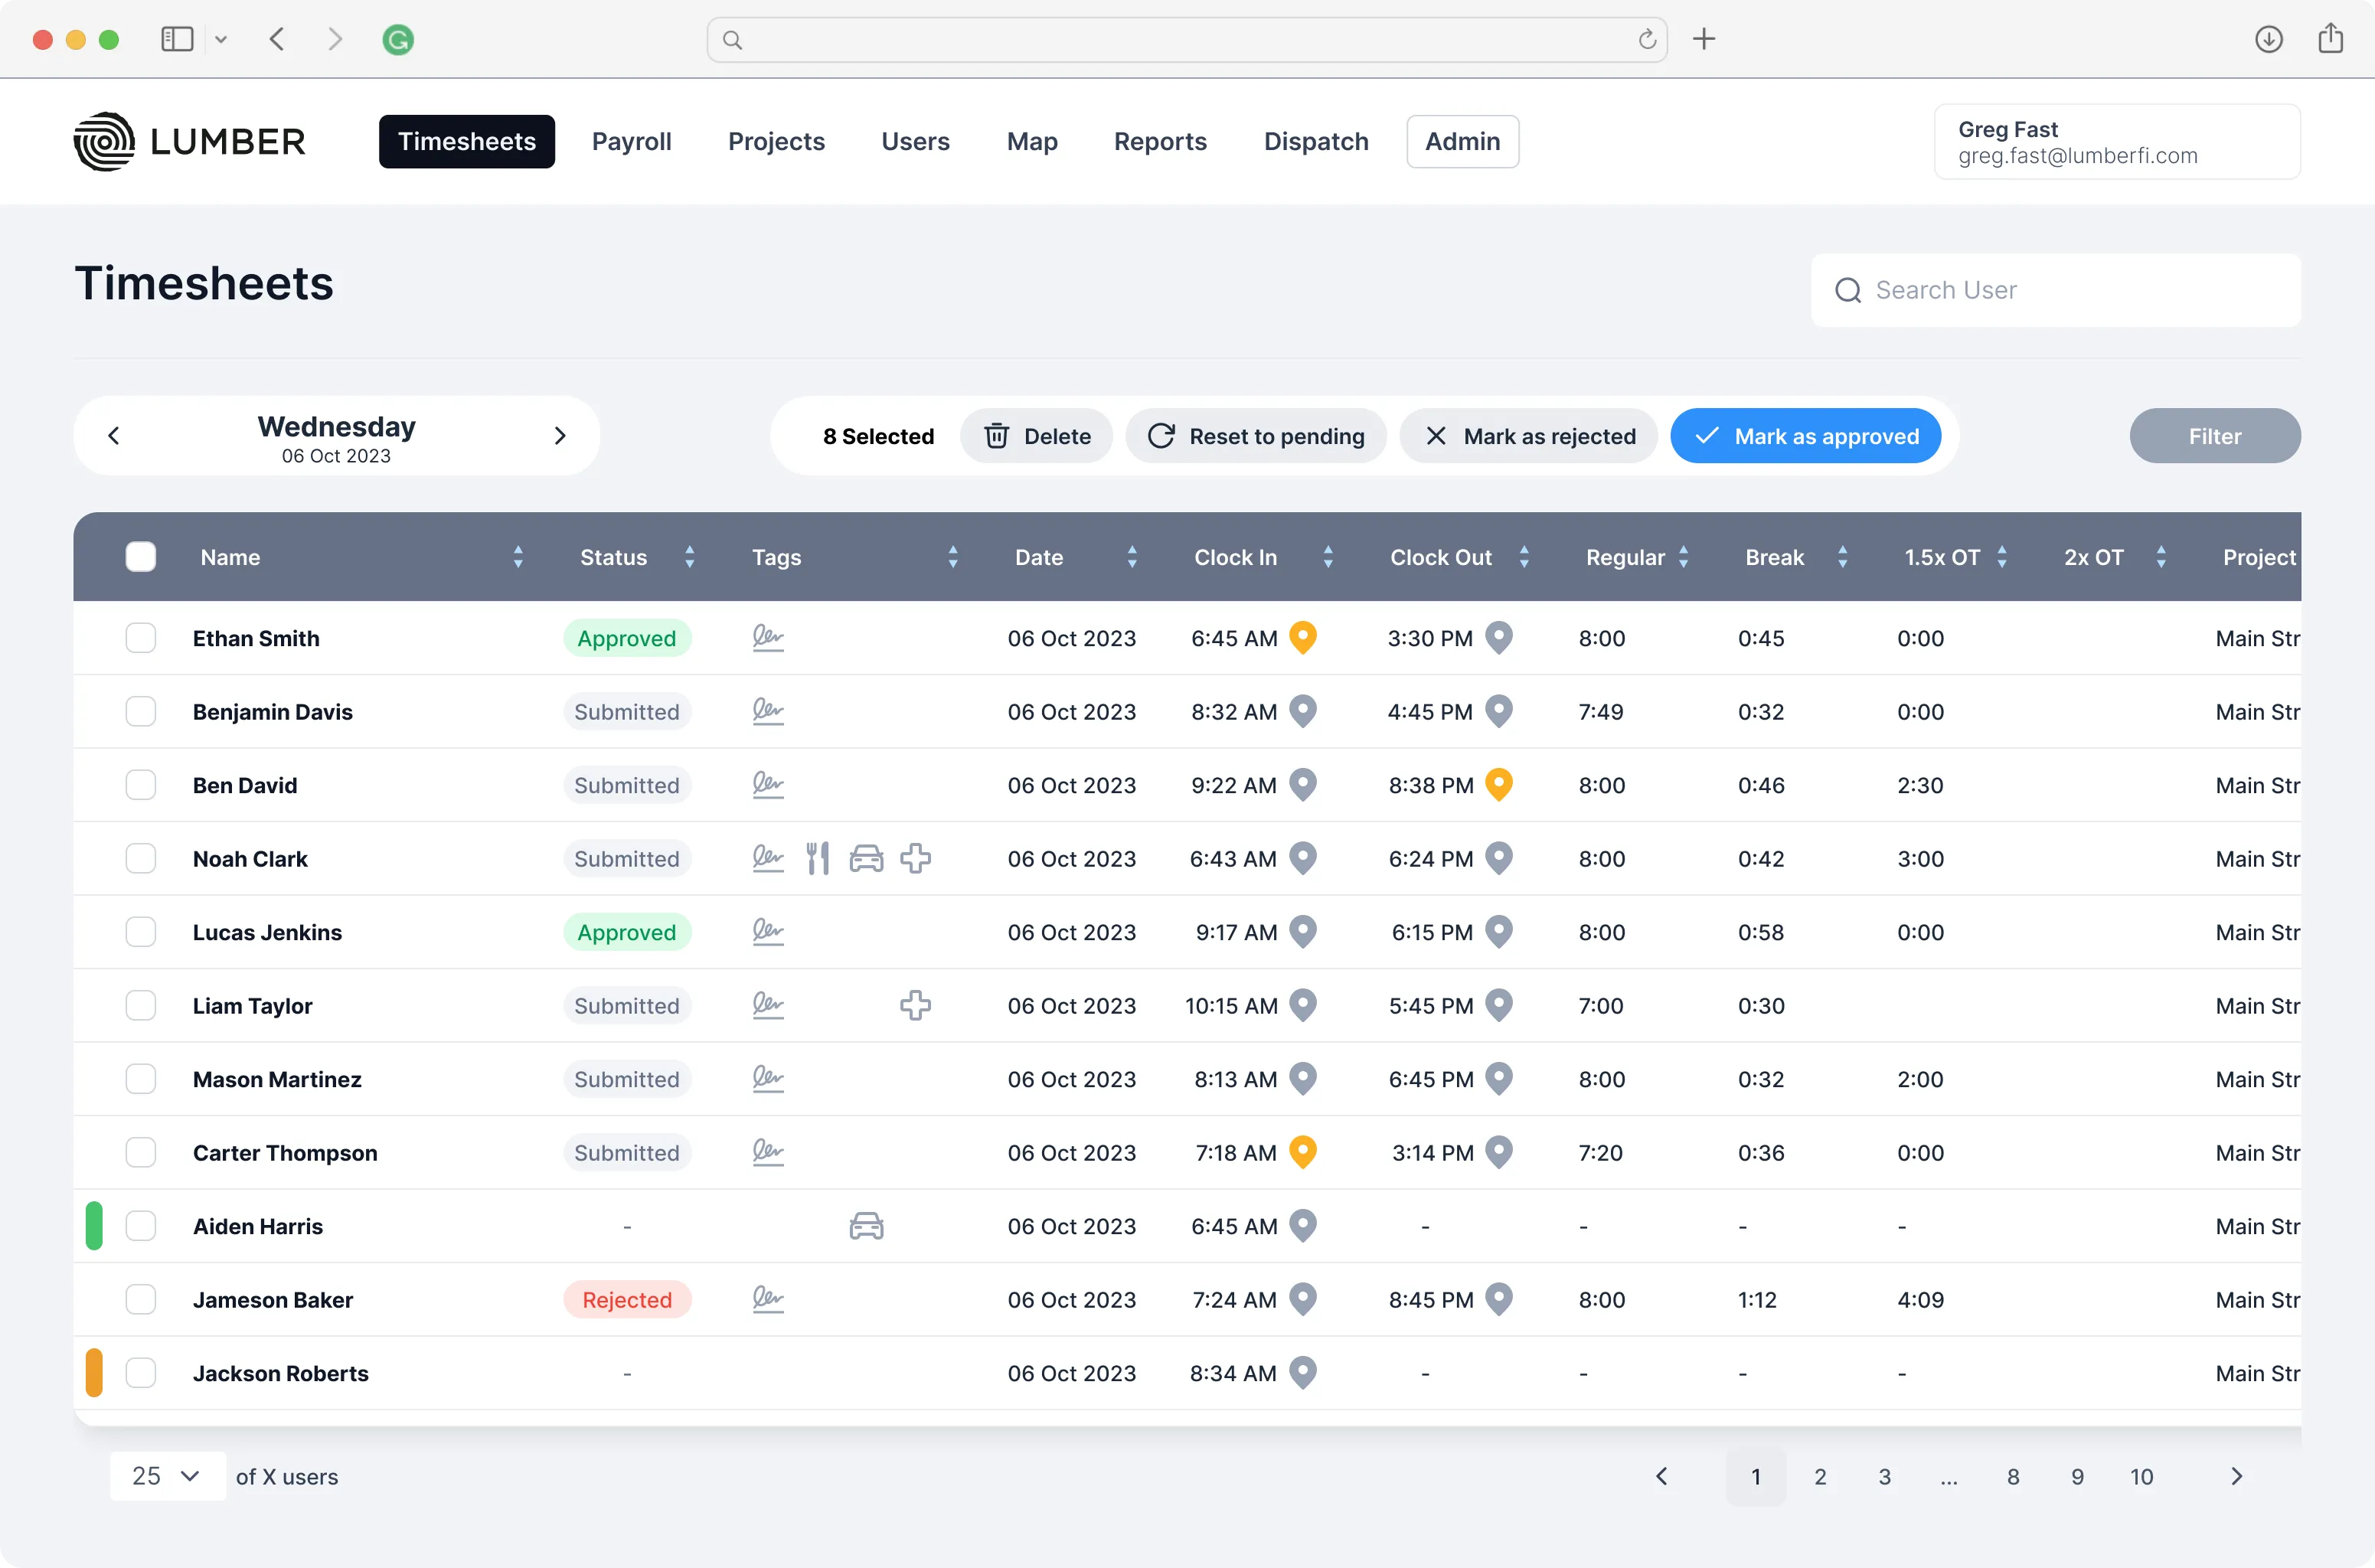Open the Payroll tab

pyautogui.click(x=631, y=141)
